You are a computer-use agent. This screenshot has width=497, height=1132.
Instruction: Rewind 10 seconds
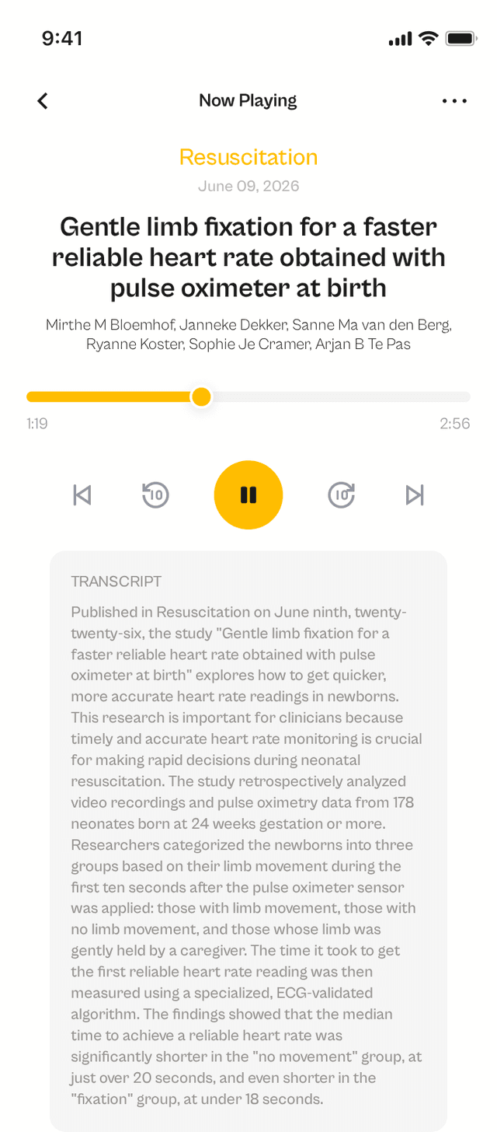(x=155, y=494)
